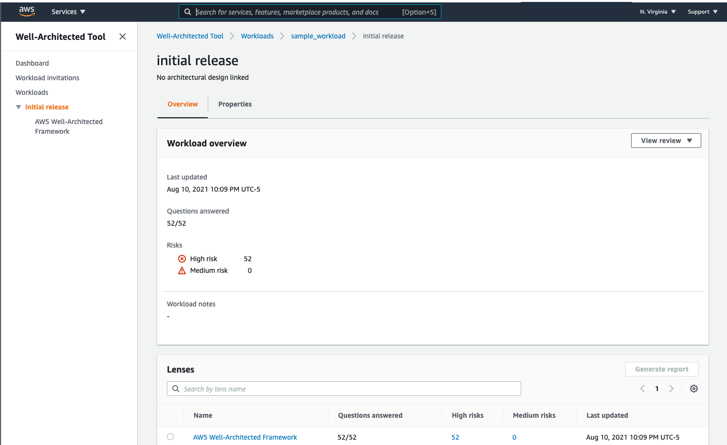Screen dimensions: 727x445
Task: Switch to the Overview tab
Action: tap(182, 104)
